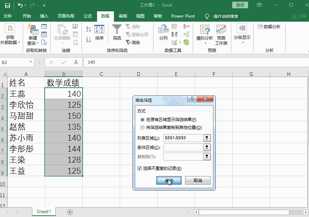Select 'copy results to another location' radio option
Viewport: 309px width, 217px height.
tap(142, 128)
